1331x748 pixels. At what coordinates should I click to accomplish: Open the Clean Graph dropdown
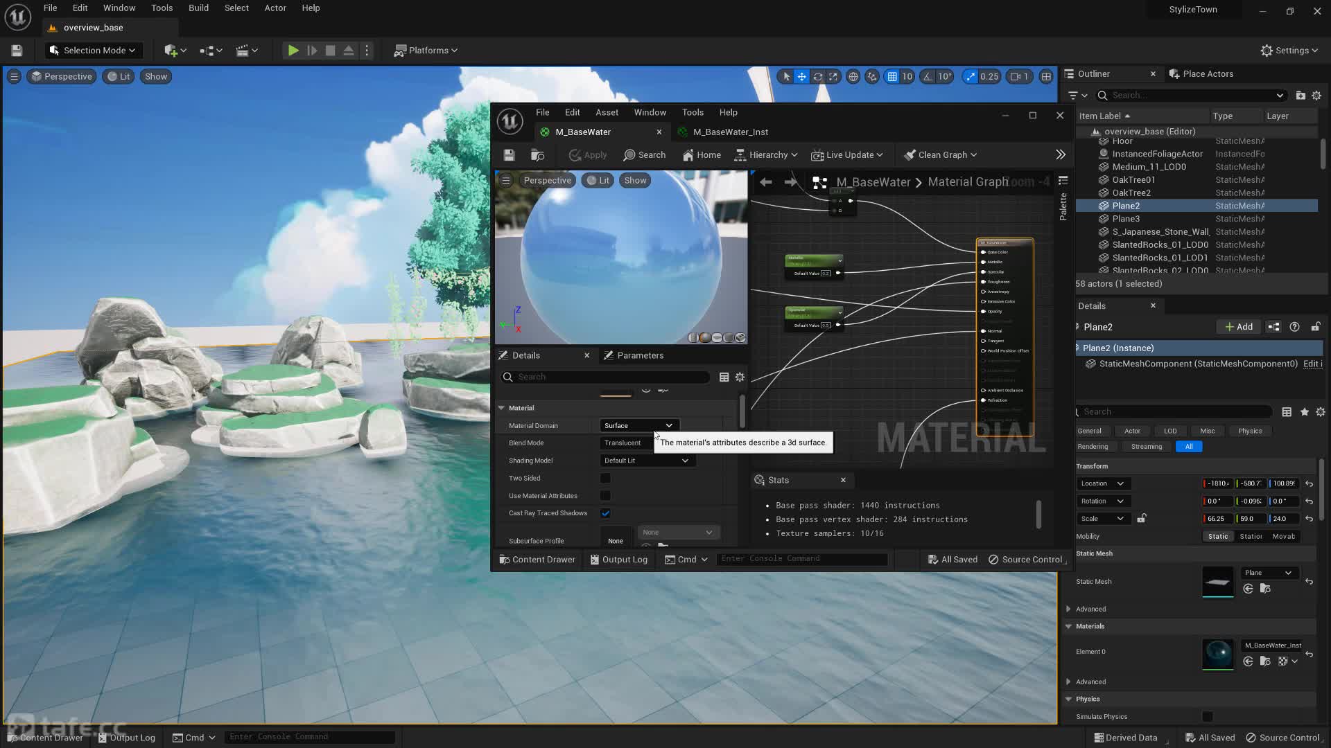(x=940, y=155)
